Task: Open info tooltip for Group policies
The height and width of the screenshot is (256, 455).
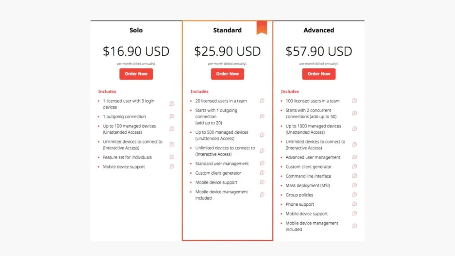Action: [354, 195]
